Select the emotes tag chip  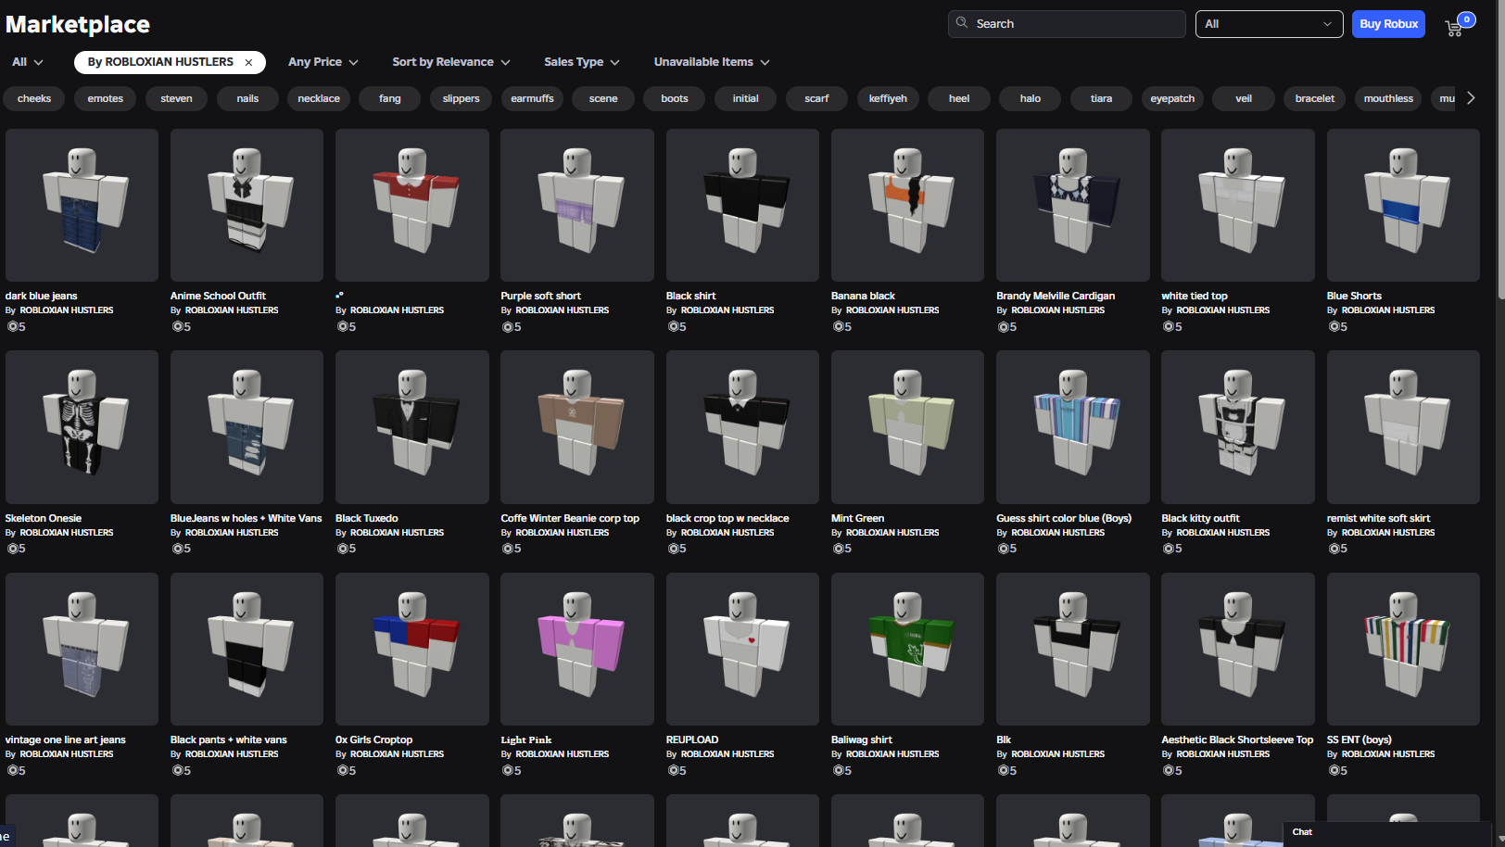[106, 98]
